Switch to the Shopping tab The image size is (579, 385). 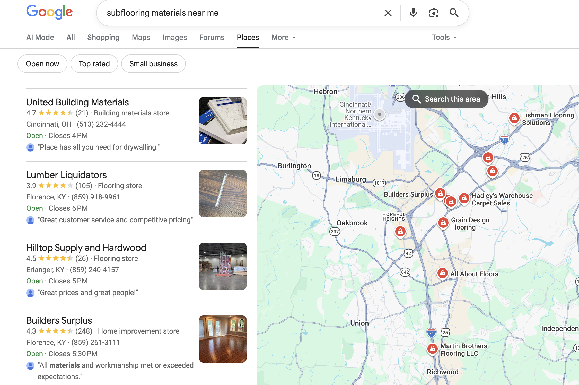coord(103,38)
